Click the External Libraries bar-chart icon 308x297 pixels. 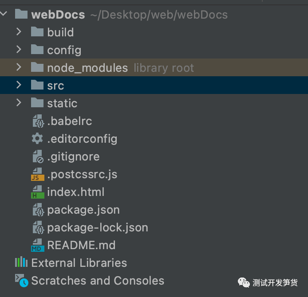click(x=21, y=262)
